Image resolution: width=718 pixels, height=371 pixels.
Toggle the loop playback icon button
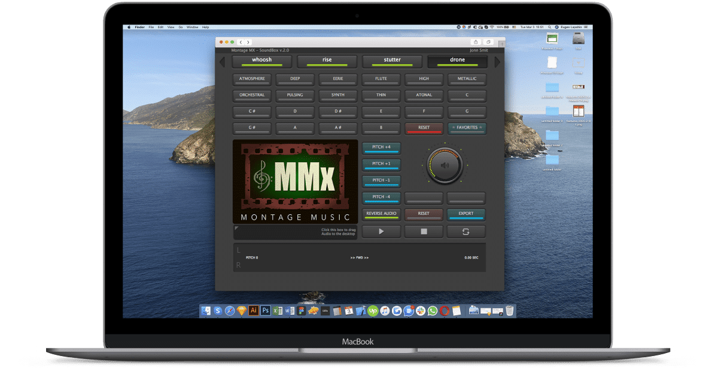466,232
